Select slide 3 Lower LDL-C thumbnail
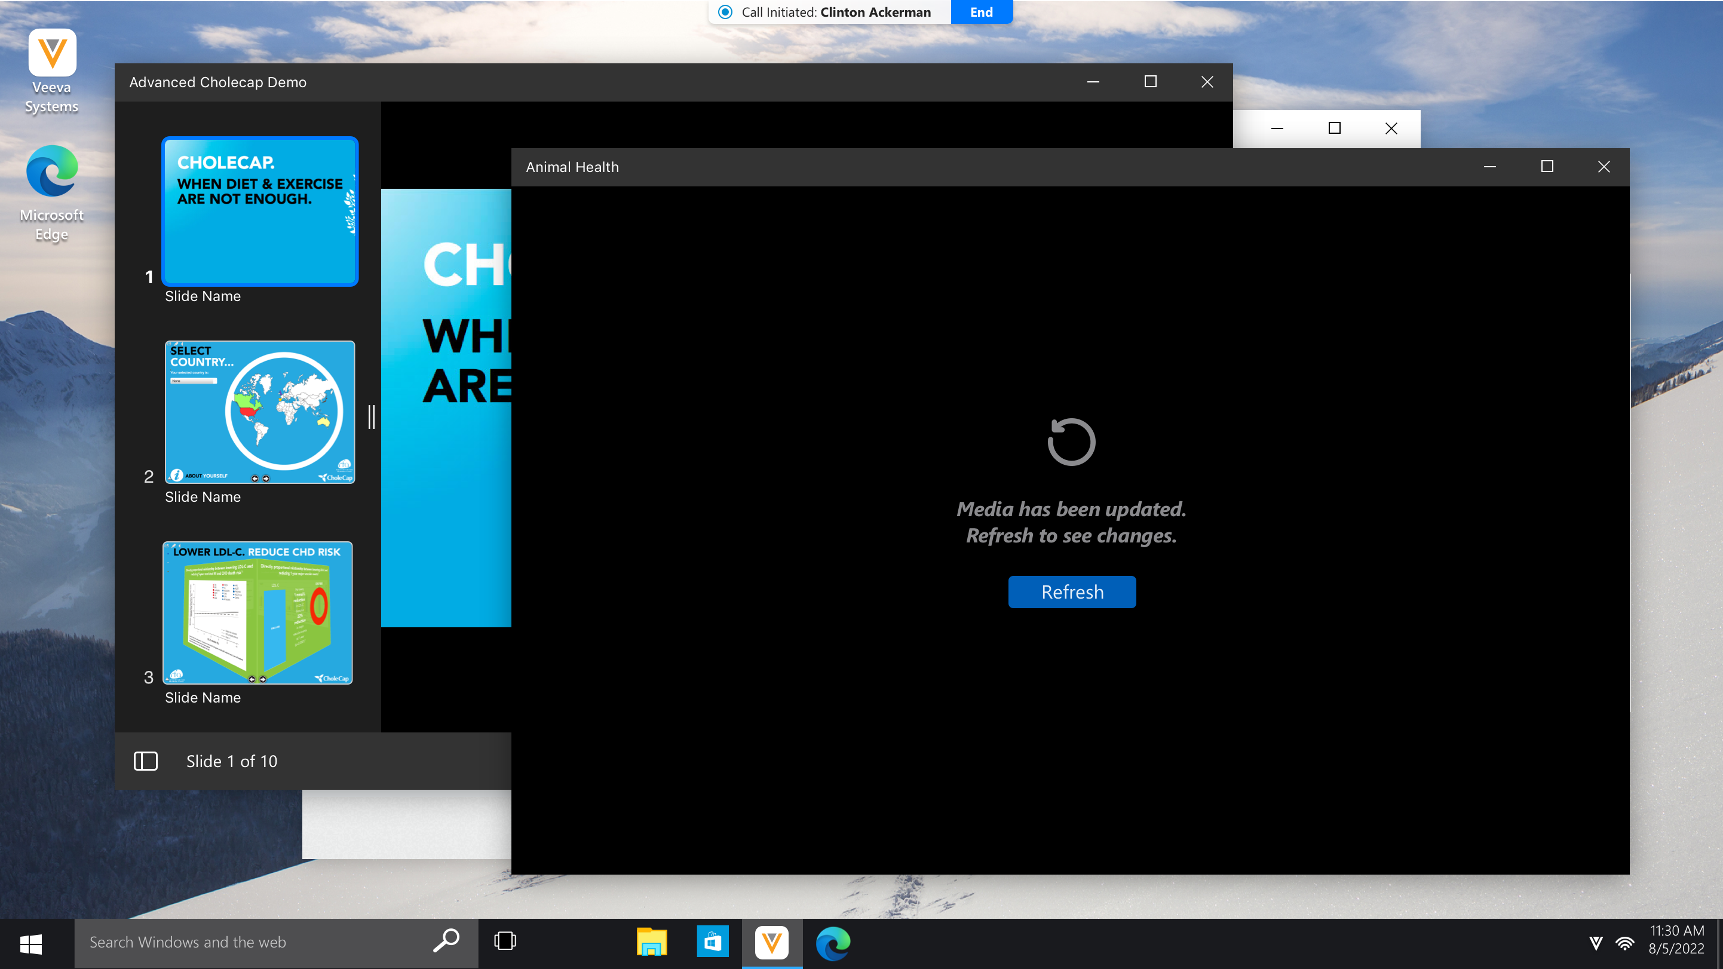 point(257,612)
